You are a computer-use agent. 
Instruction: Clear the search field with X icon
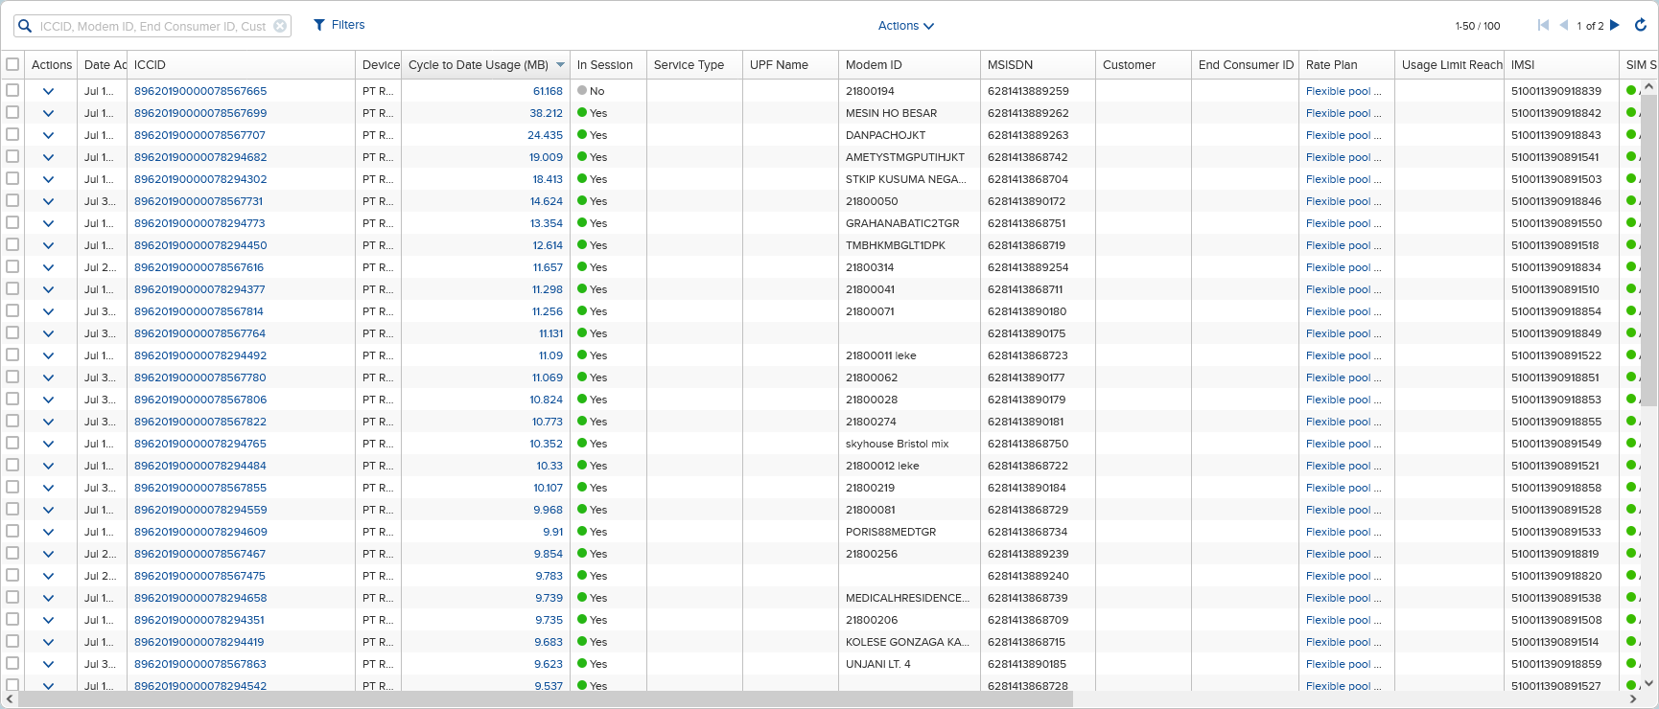pos(280,26)
